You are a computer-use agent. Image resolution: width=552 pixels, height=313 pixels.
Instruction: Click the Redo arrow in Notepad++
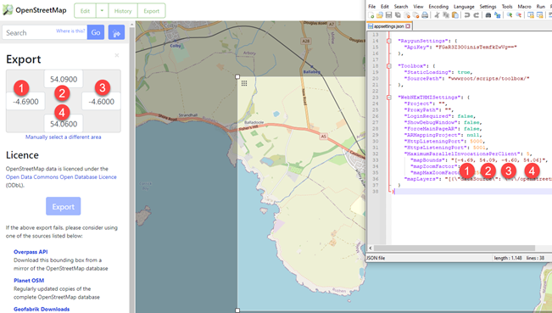(x=476, y=15)
